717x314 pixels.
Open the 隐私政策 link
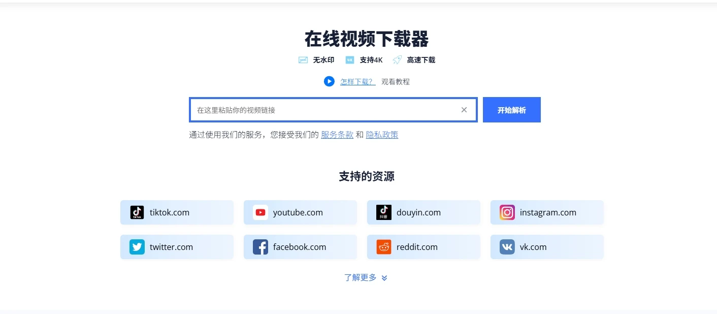[x=382, y=135]
